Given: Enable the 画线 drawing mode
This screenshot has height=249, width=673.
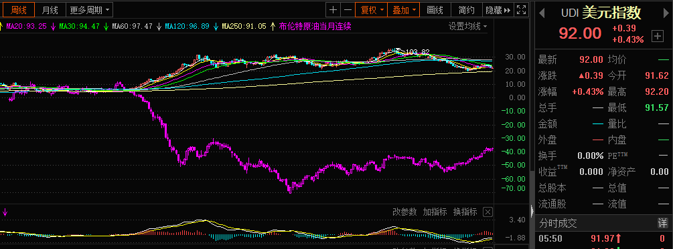Looking at the screenshot, I should [435, 10].
